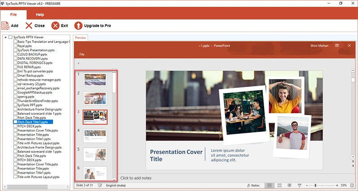
Task: Select netwok resource manager.pptx
Action: pos(39,80)
